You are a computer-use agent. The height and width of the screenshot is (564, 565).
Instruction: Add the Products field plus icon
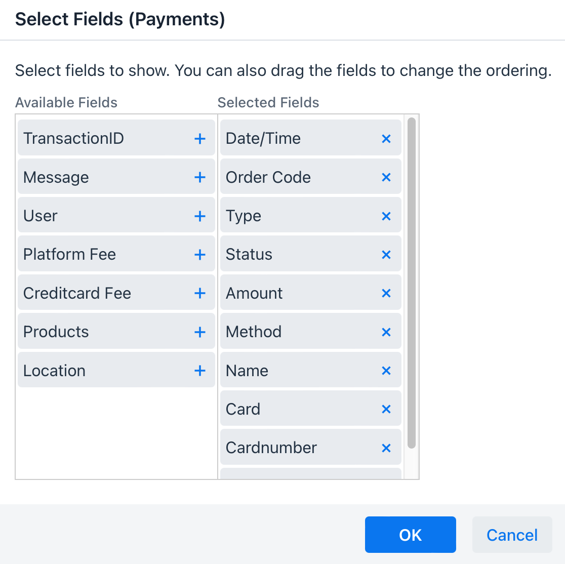tap(200, 332)
